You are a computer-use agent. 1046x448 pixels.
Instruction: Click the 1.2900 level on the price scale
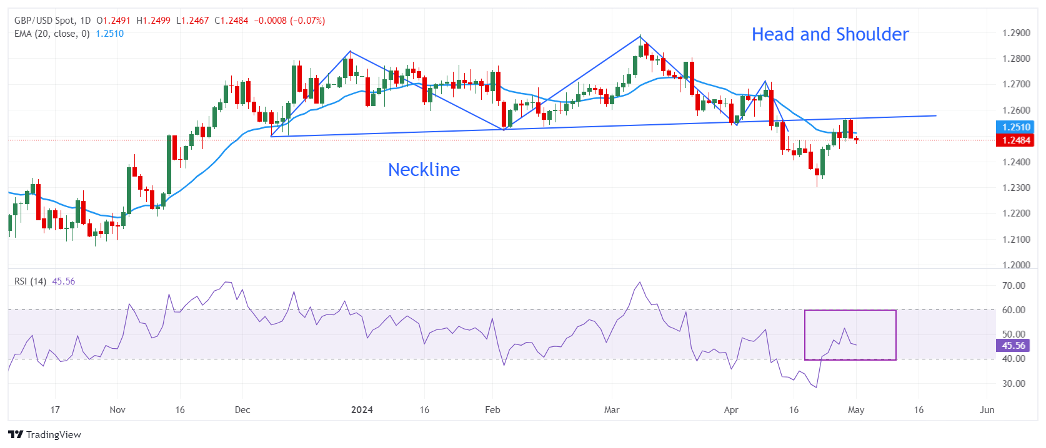1016,33
